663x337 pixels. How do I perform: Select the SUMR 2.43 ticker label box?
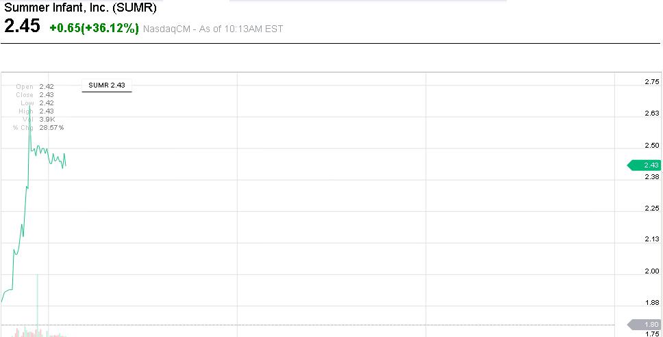tap(106, 85)
